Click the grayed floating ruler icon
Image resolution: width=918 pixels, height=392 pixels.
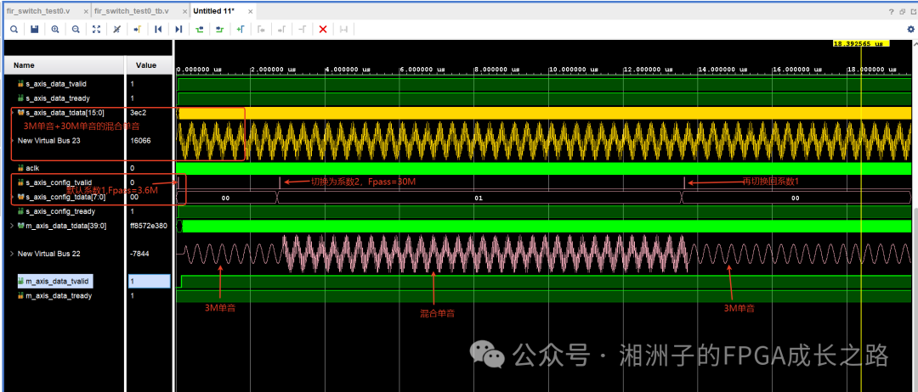pos(343,29)
